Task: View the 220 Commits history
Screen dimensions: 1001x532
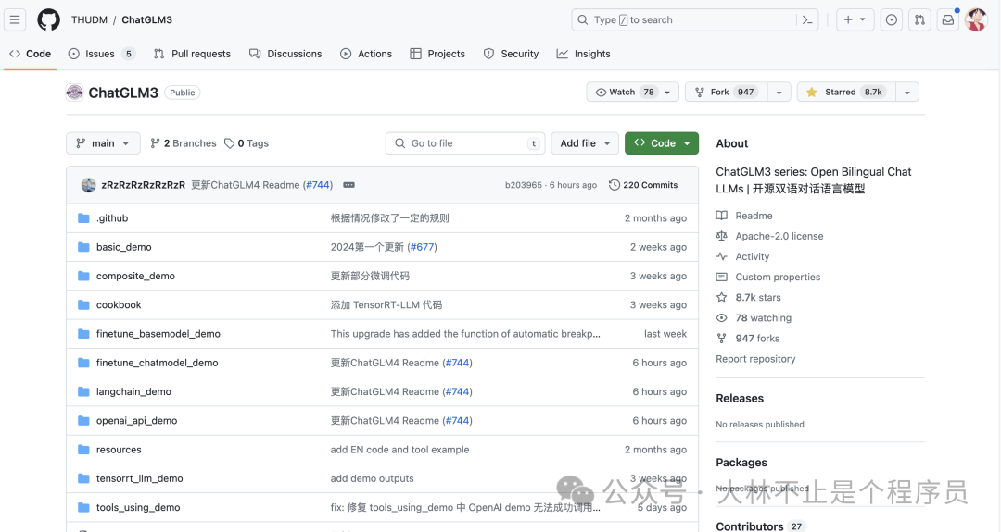Action: click(643, 185)
